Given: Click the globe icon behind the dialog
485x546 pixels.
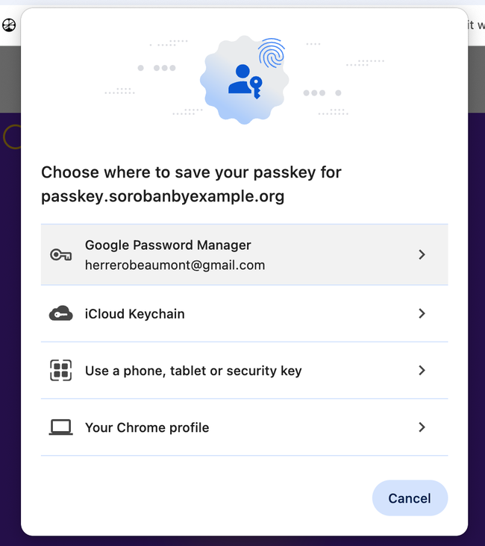Looking at the screenshot, I should click(9, 25).
